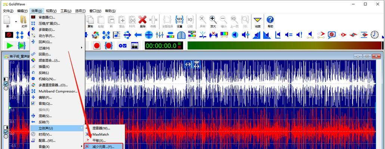This screenshot has width=385, height=149.
Task: Click the clock time warp effect icon
Action: coord(375,35)
